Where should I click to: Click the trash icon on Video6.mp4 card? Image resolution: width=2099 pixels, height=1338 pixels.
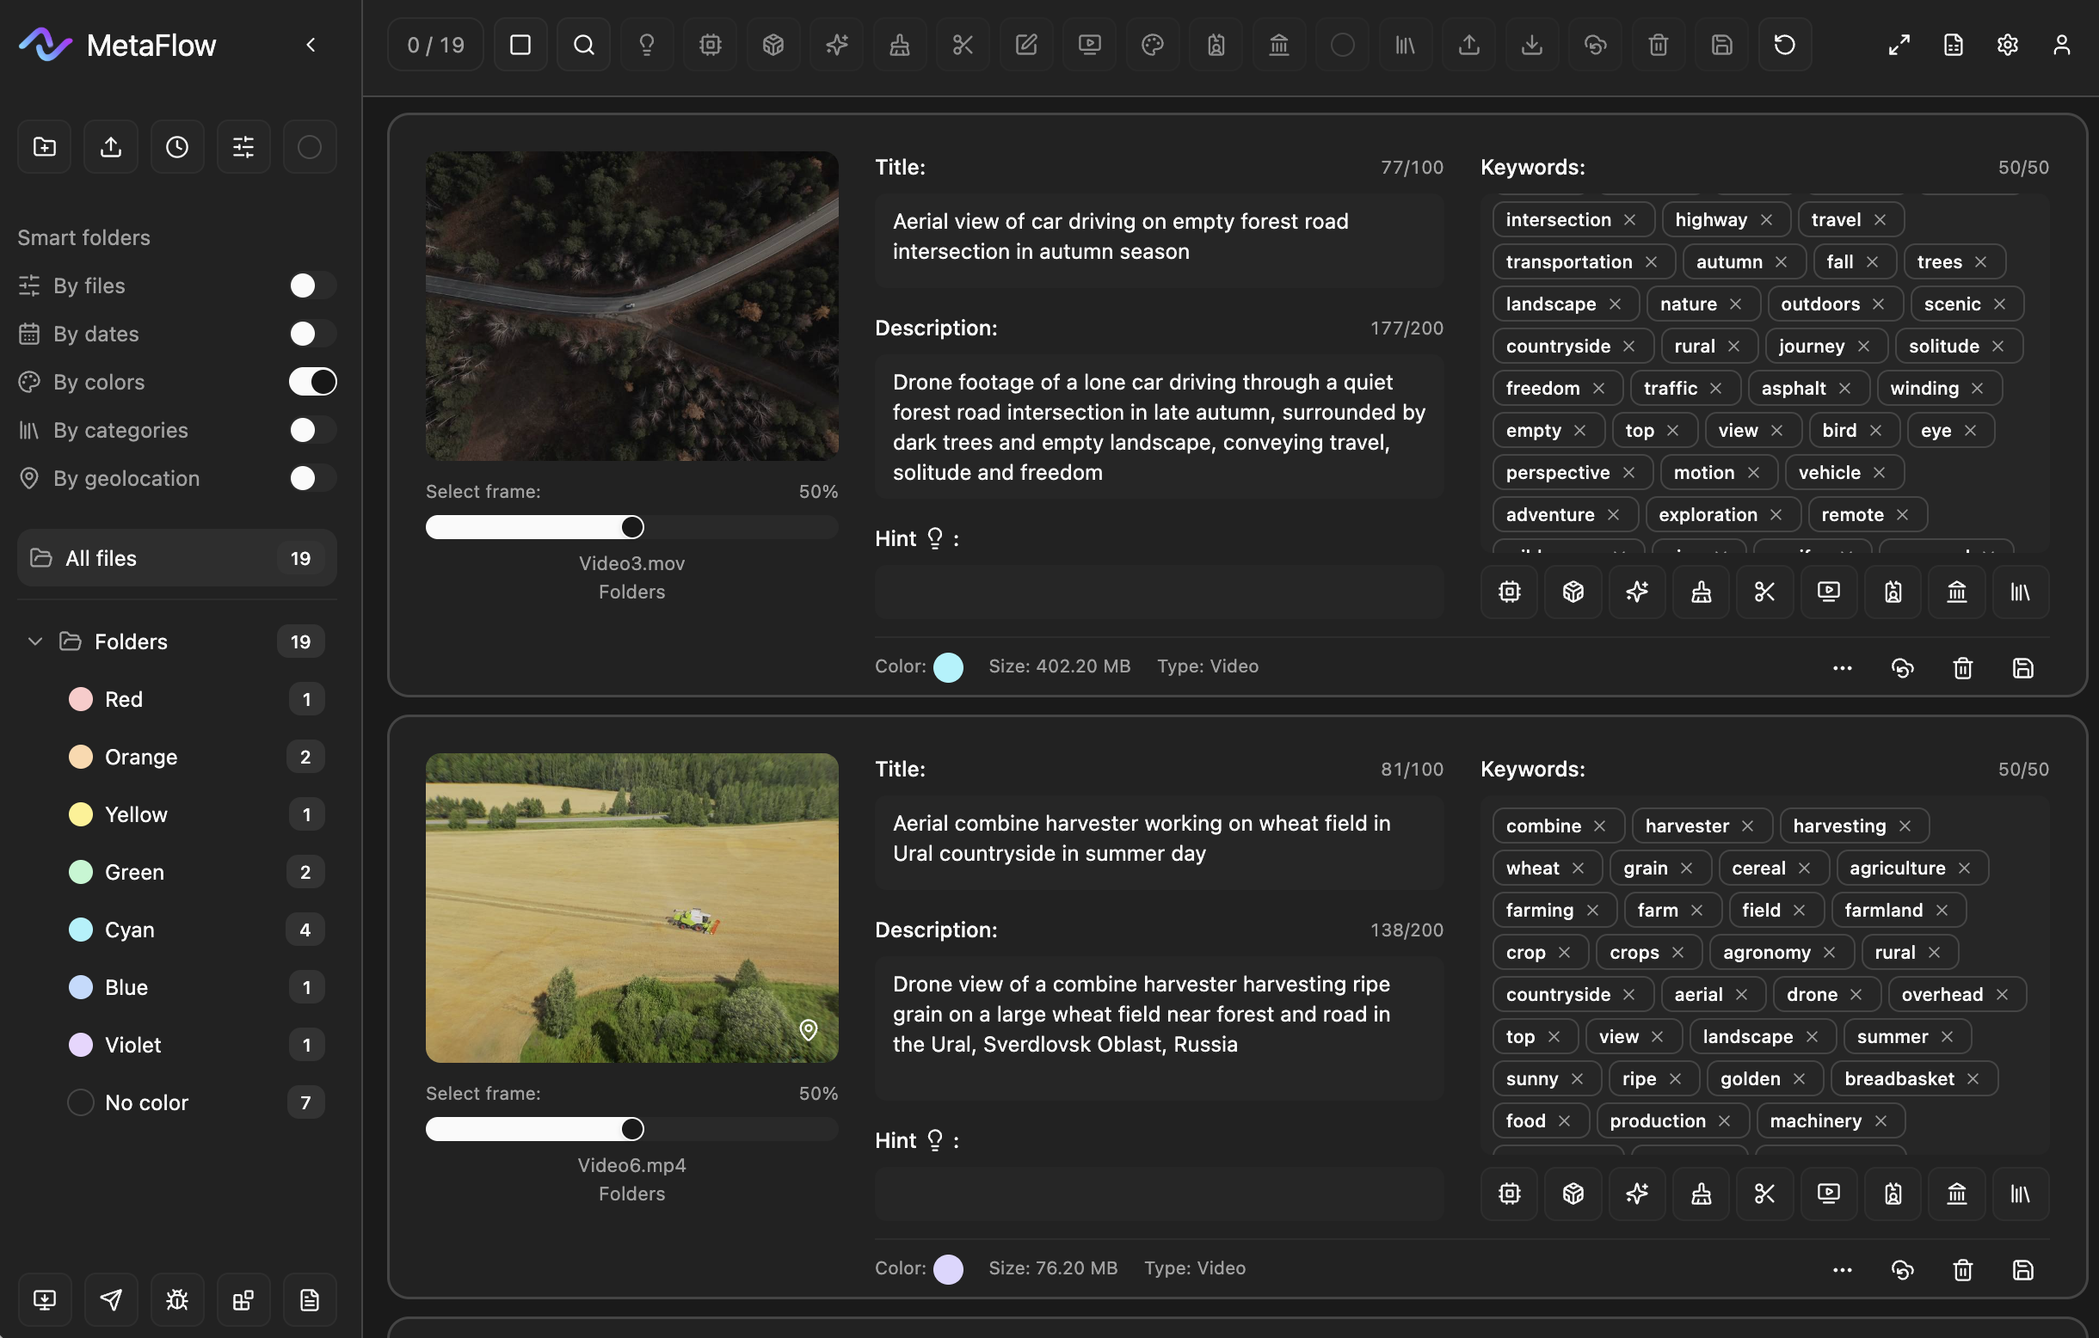point(1962,1270)
